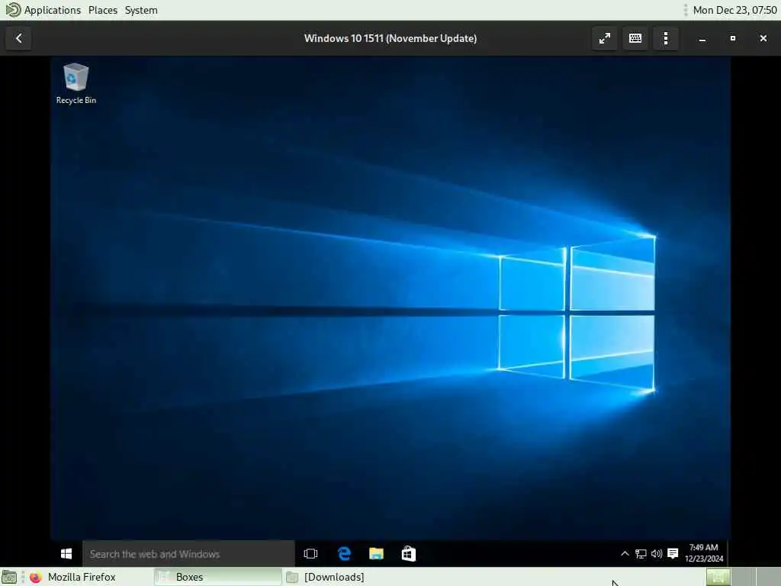Open the Places menu

click(x=103, y=10)
